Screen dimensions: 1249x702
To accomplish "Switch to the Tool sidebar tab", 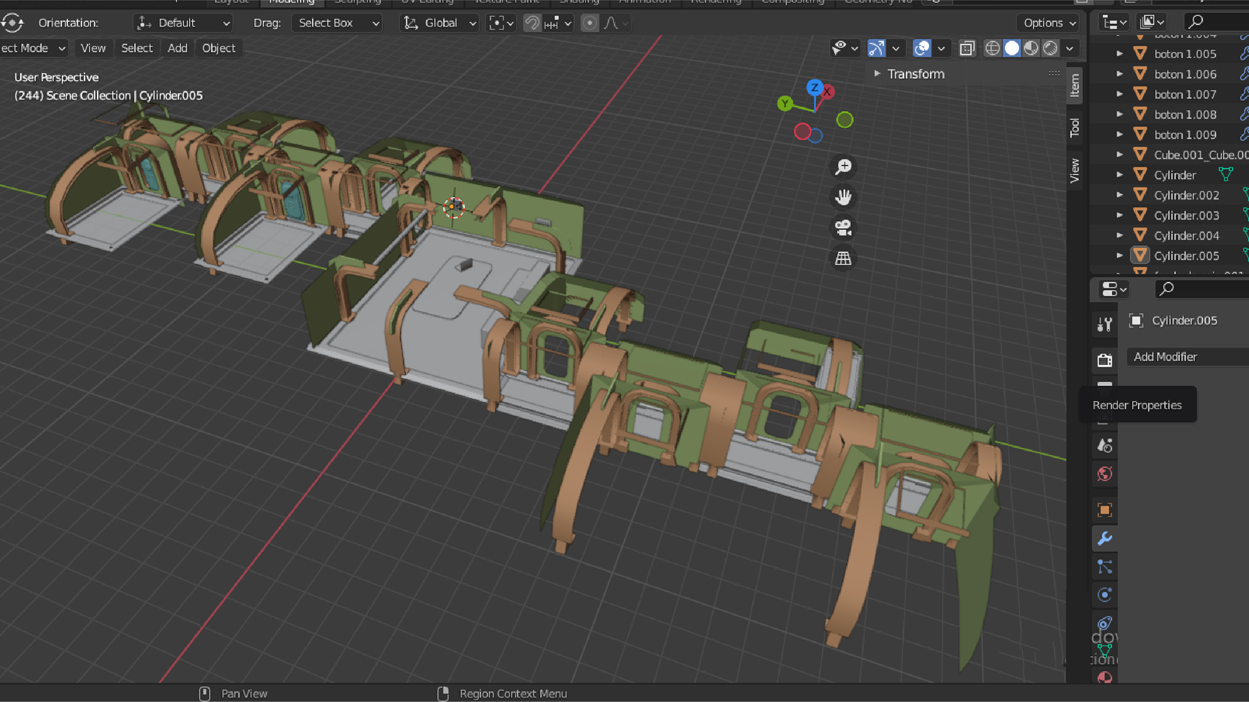I will click(x=1075, y=127).
